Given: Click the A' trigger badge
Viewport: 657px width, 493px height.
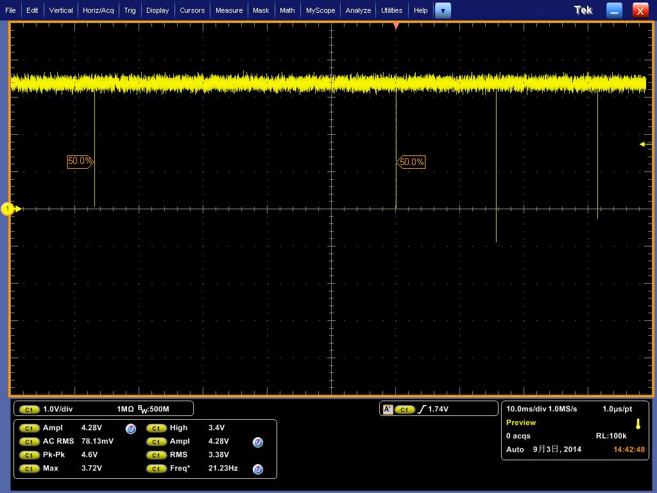Looking at the screenshot, I should pyautogui.click(x=388, y=410).
